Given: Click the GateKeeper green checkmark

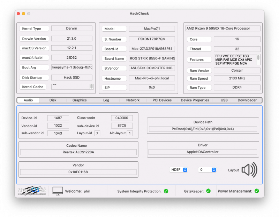Looking at the screenshot, I should [x=208, y=191].
